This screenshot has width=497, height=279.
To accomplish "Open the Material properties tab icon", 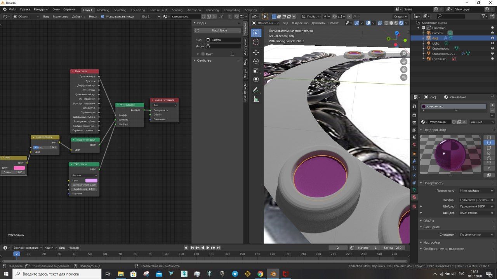I will coord(414,197).
